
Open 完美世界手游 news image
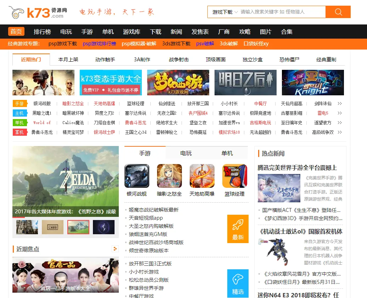pyautogui.click(x=279, y=188)
